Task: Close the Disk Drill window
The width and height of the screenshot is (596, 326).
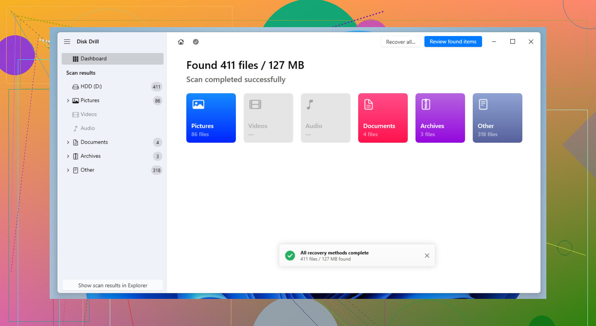Action: 531,41
